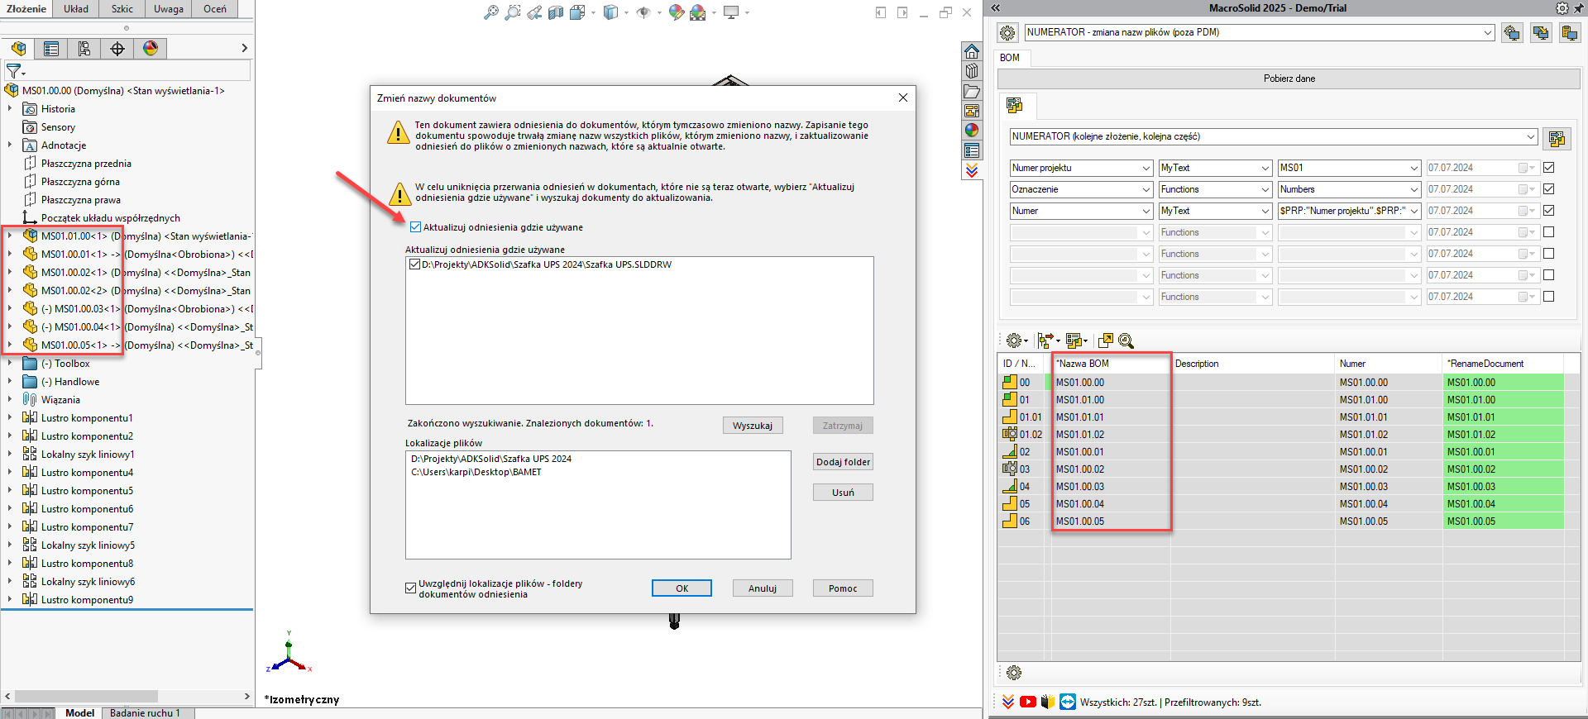Image resolution: width=1588 pixels, height=719 pixels.
Task: Click Previous View icon in viewport toolbar
Action: pyautogui.click(x=534, y=12)
